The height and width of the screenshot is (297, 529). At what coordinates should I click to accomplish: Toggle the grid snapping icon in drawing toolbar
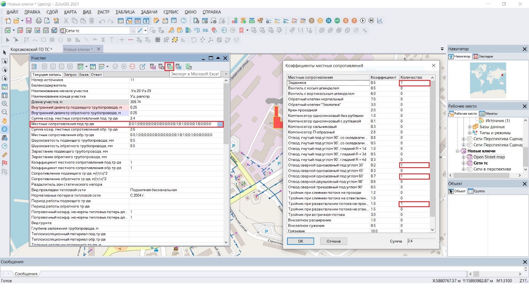[x=158, y=40]
